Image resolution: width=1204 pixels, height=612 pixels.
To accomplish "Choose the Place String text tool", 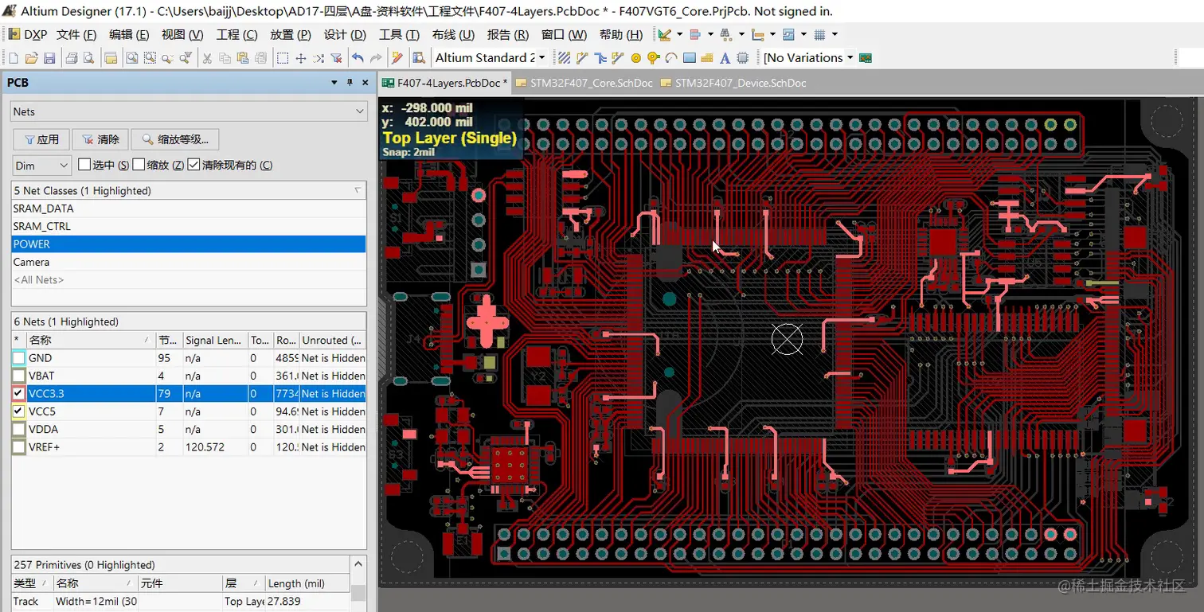I will pos(725,58).
